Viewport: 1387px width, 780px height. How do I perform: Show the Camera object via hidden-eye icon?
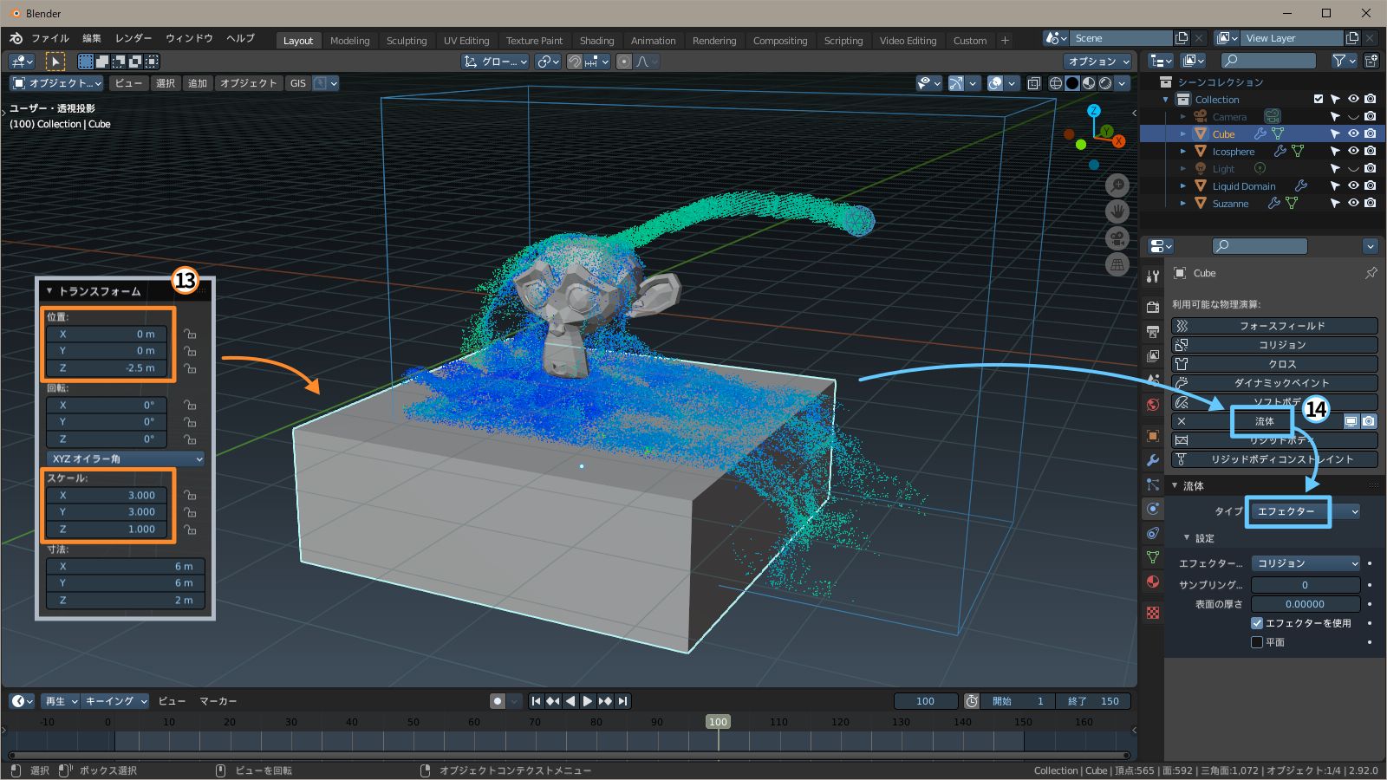1353,116
